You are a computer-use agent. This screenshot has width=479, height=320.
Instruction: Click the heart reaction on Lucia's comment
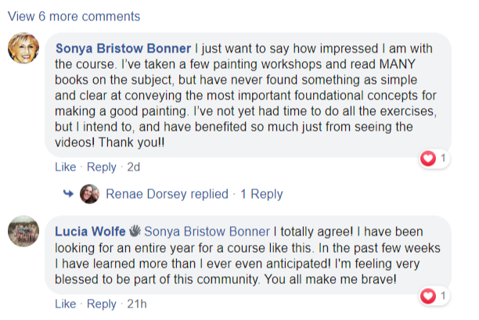(428, 297)
